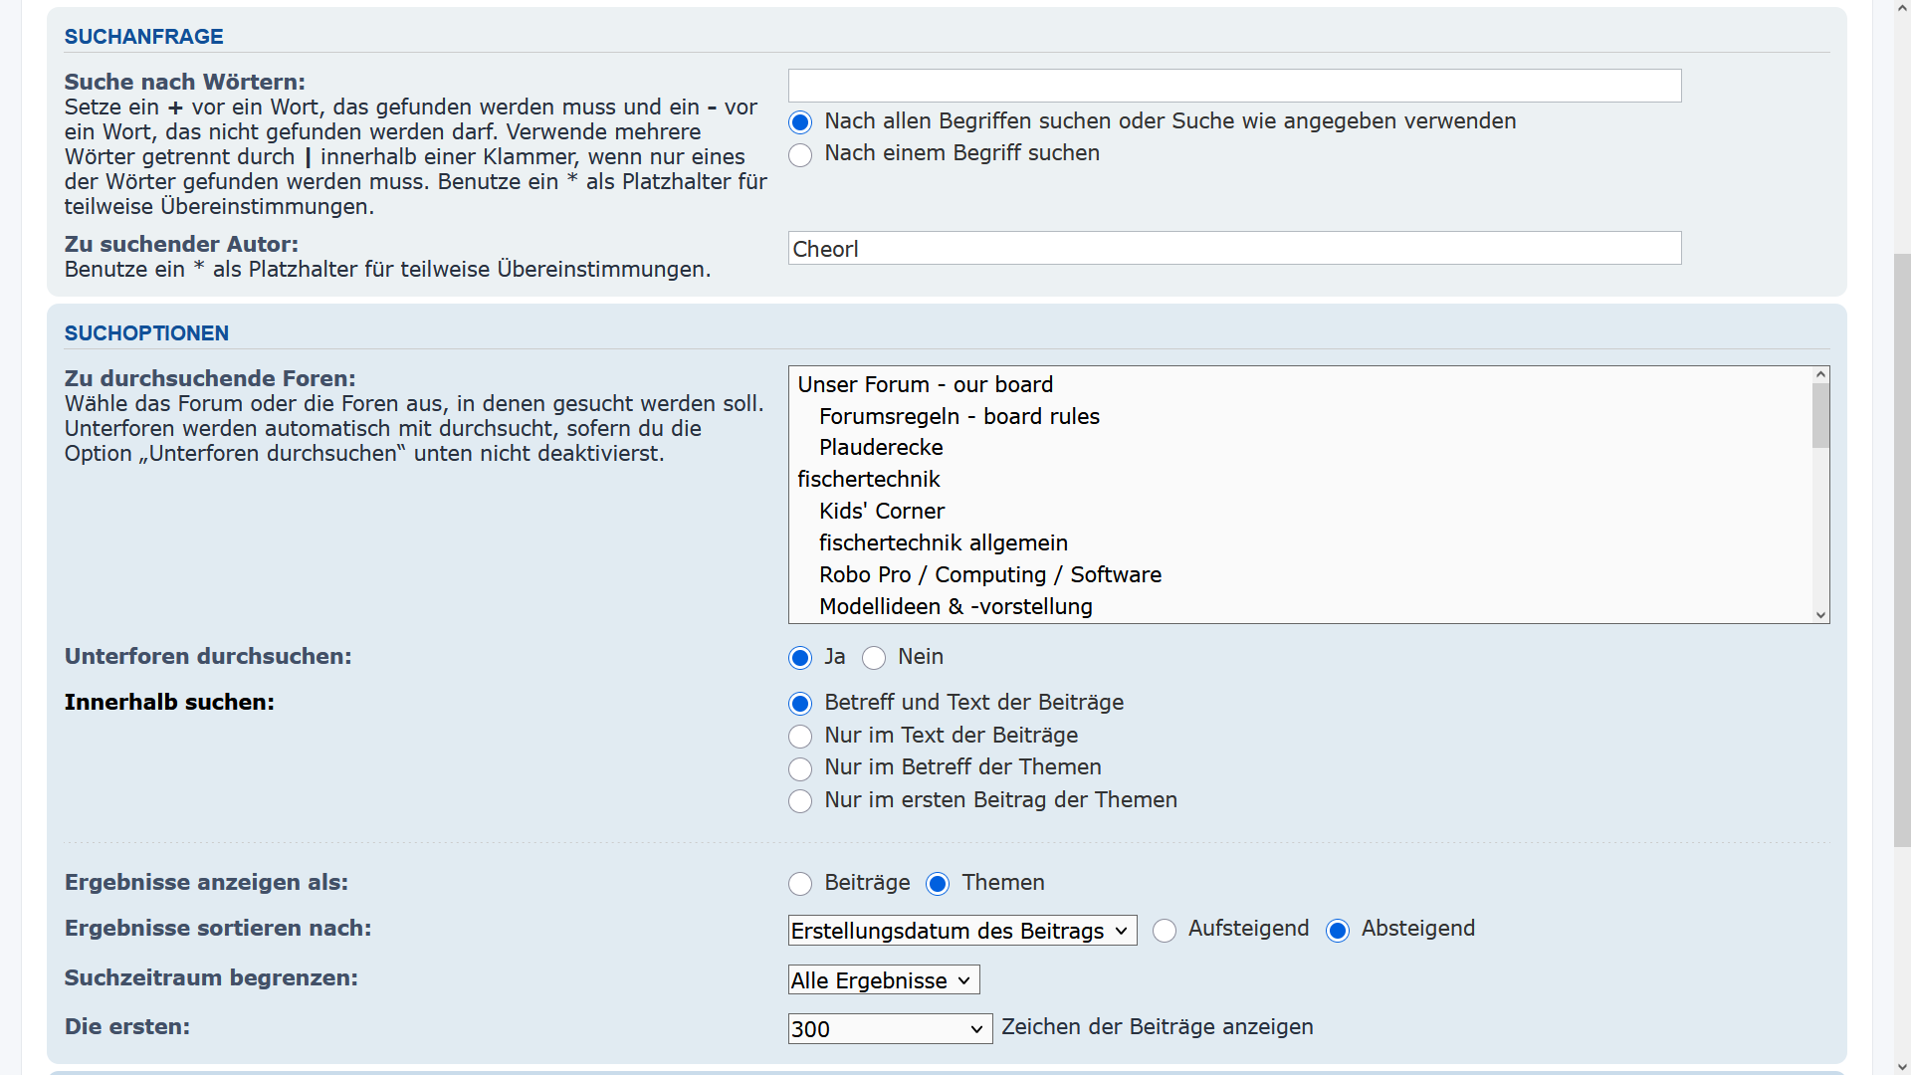Image resolution: width=1911 pixels, height=1075 pixels.
Task: Show results as Beiträge
Action: click(x=800, y=884)
